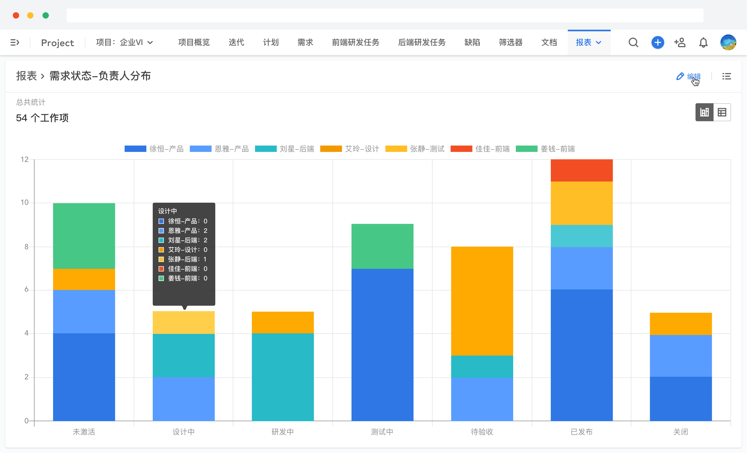Expand the 项目：企业VI project dropdown
747x453 pixels.
coord(125,42)
